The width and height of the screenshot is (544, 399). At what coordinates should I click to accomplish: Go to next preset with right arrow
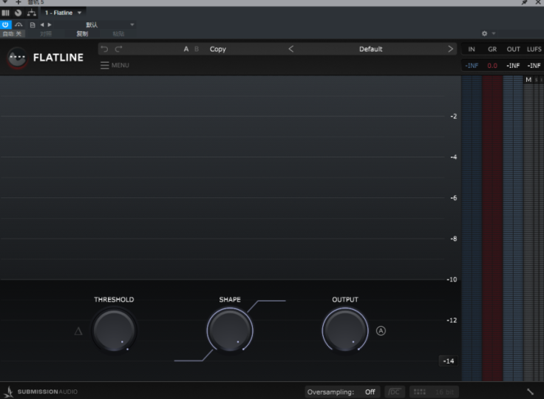pyautogui.click(x=451, y=49)
